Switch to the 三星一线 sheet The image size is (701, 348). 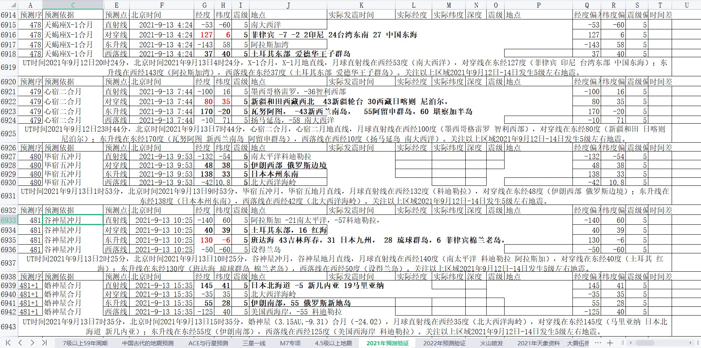pyautogui.click(x=254, y=343)
